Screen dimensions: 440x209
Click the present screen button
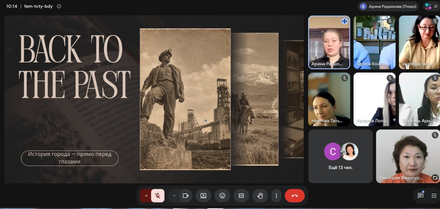(203, 196)
